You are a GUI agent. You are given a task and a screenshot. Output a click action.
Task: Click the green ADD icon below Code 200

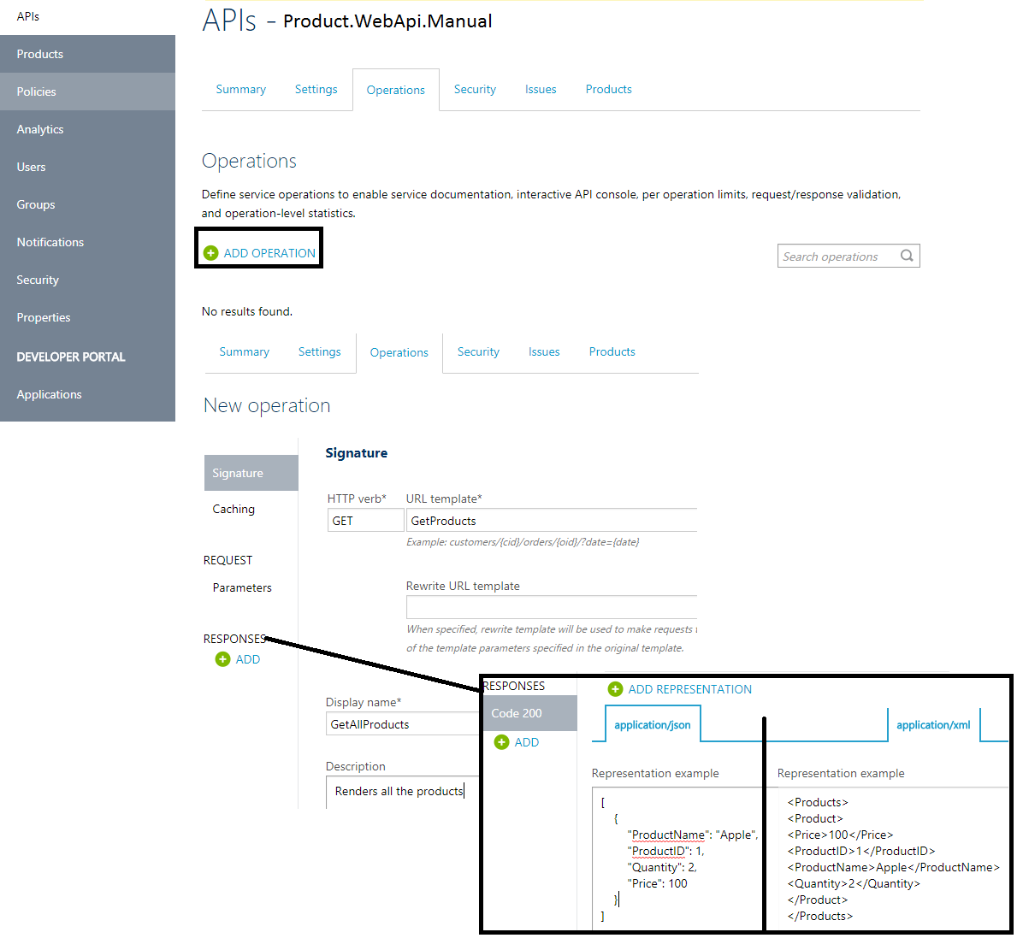point(500,742)
